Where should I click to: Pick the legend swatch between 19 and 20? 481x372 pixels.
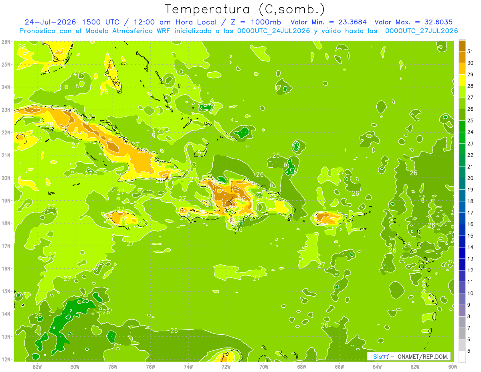tap(462, 184)
